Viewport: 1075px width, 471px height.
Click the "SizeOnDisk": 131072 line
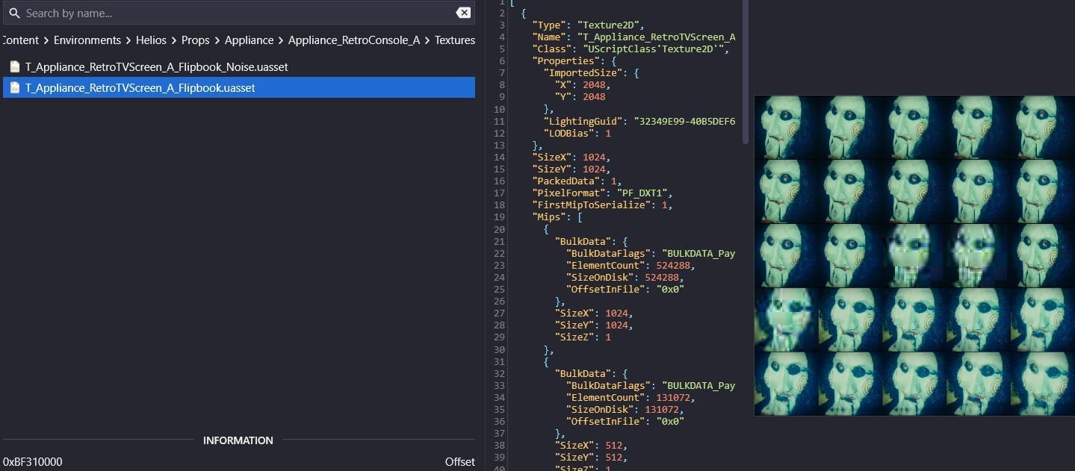coord(625,410)
